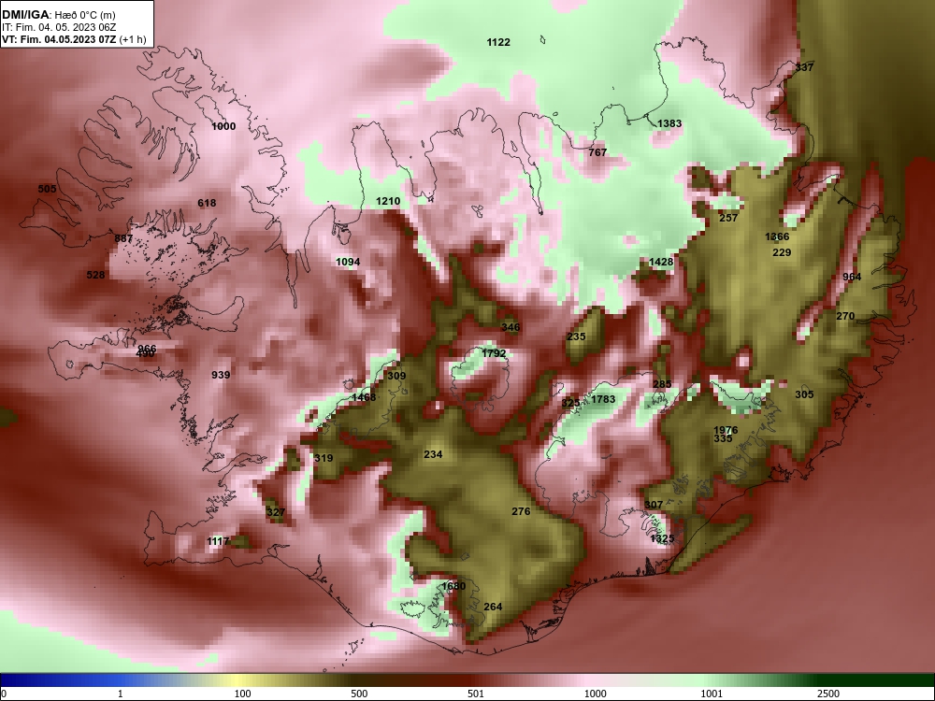Click the 319 height value on the map
Viewport: 935px width, 701px height.
tap(324, 458)
